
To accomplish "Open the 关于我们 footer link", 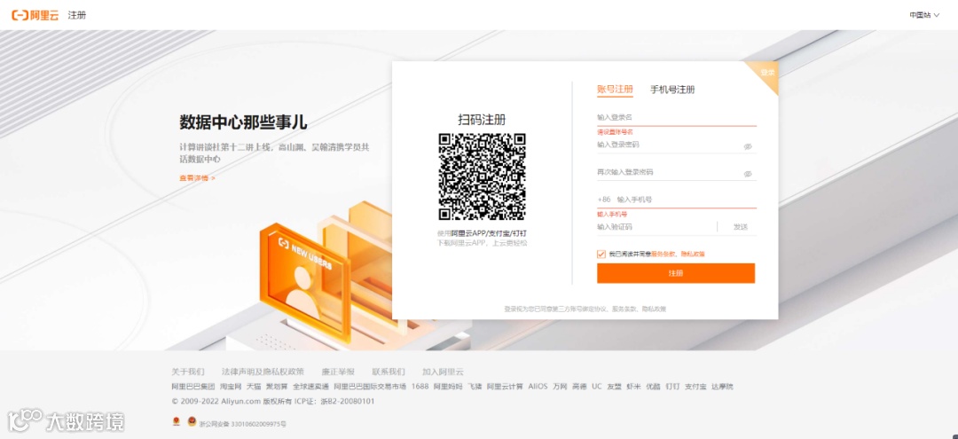I will [x=187, y=372].
